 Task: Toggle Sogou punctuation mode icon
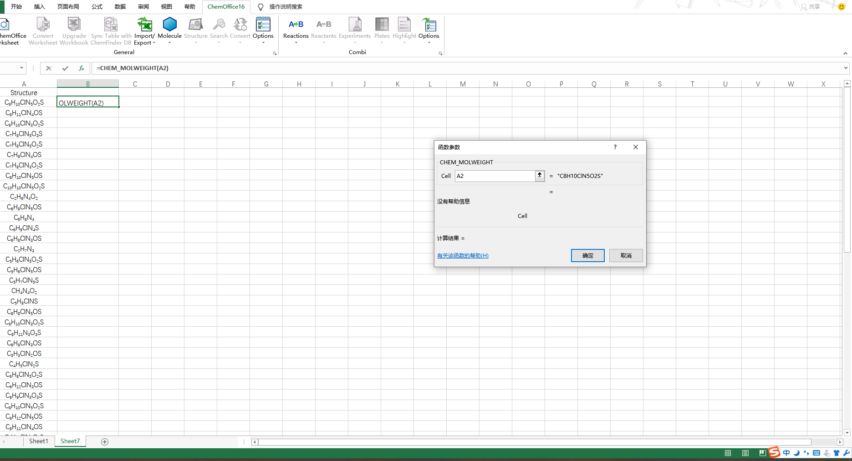(x=806, y=453)
